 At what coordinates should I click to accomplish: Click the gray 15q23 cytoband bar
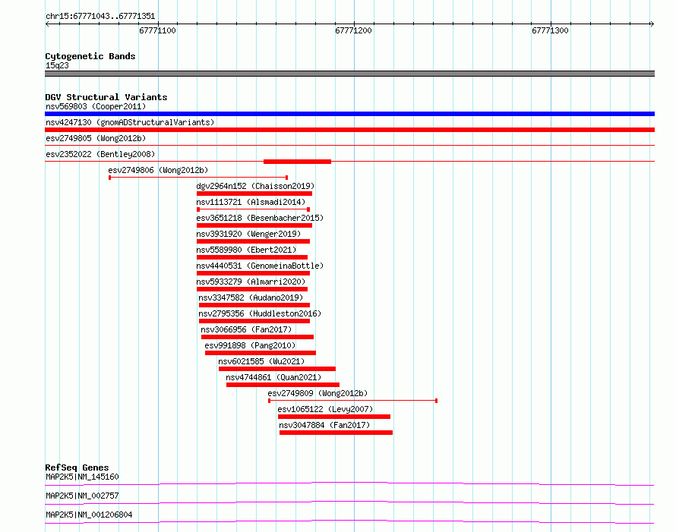(x=349, y=74)
